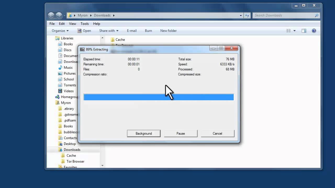Select the Torrents library
The image size is (335, 188).
pos(70,85)
